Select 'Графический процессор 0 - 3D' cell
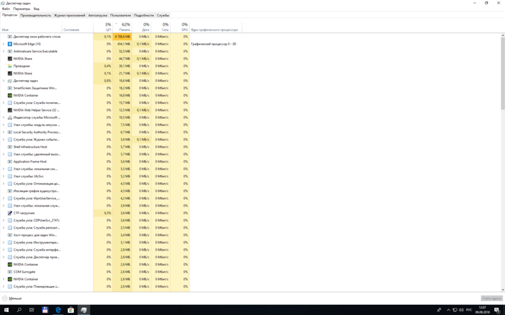 point(213,44)
